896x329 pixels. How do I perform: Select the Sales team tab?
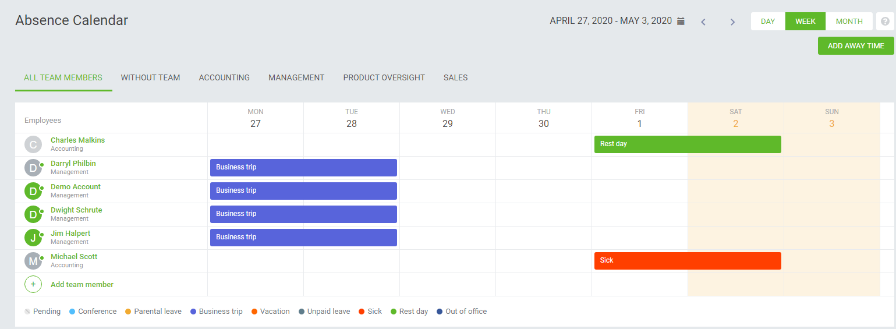tap(455, 77)
